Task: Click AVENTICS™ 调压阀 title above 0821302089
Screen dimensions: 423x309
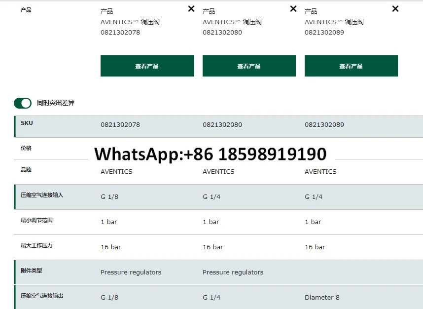Action: [x=334, y=22]
